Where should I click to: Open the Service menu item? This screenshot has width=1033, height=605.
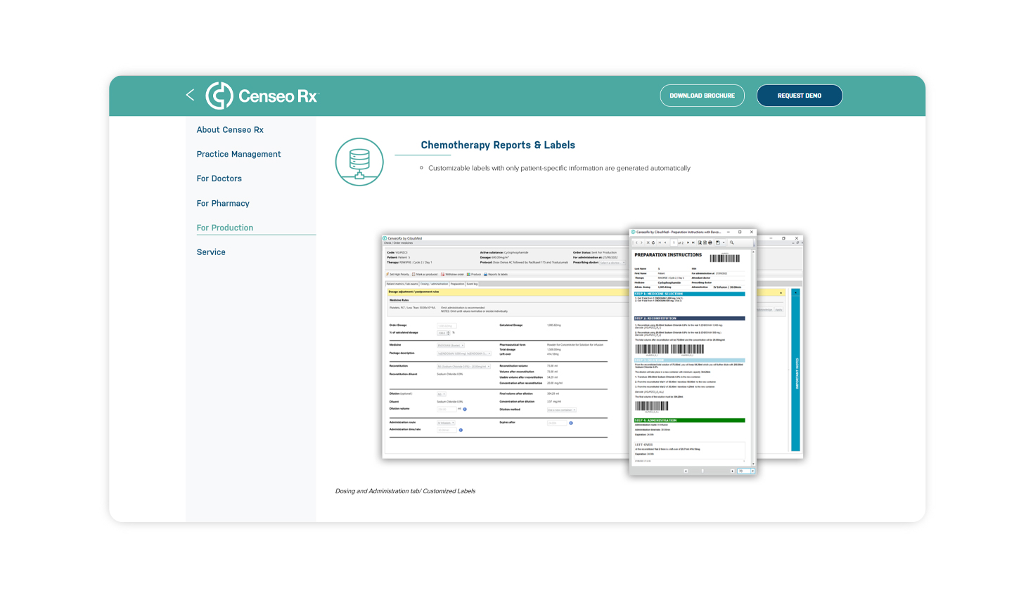click(x=211, y=252)
